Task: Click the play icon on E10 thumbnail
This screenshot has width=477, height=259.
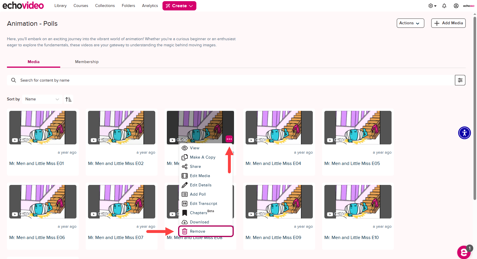Action: click(x=330, y=214)
